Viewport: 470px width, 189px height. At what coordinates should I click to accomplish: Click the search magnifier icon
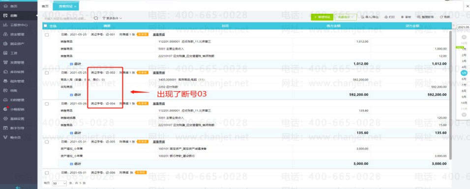click(x=96, y=18)
